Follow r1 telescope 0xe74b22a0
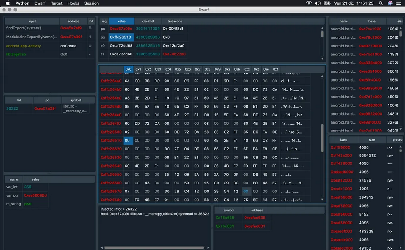This screenshot has height=250, width=405. click(x=174, y=54)
